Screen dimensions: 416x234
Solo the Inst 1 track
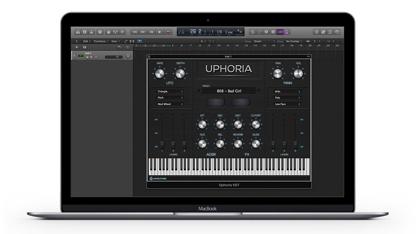(x=92, y=57)
